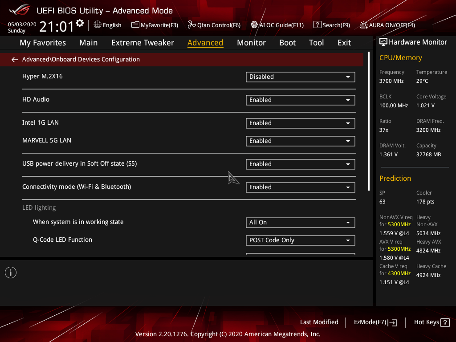The height and width of the screenshot is (342, 456).
Task: Click the AI OC Guide brain icon
Action: (x=254, y=25)
